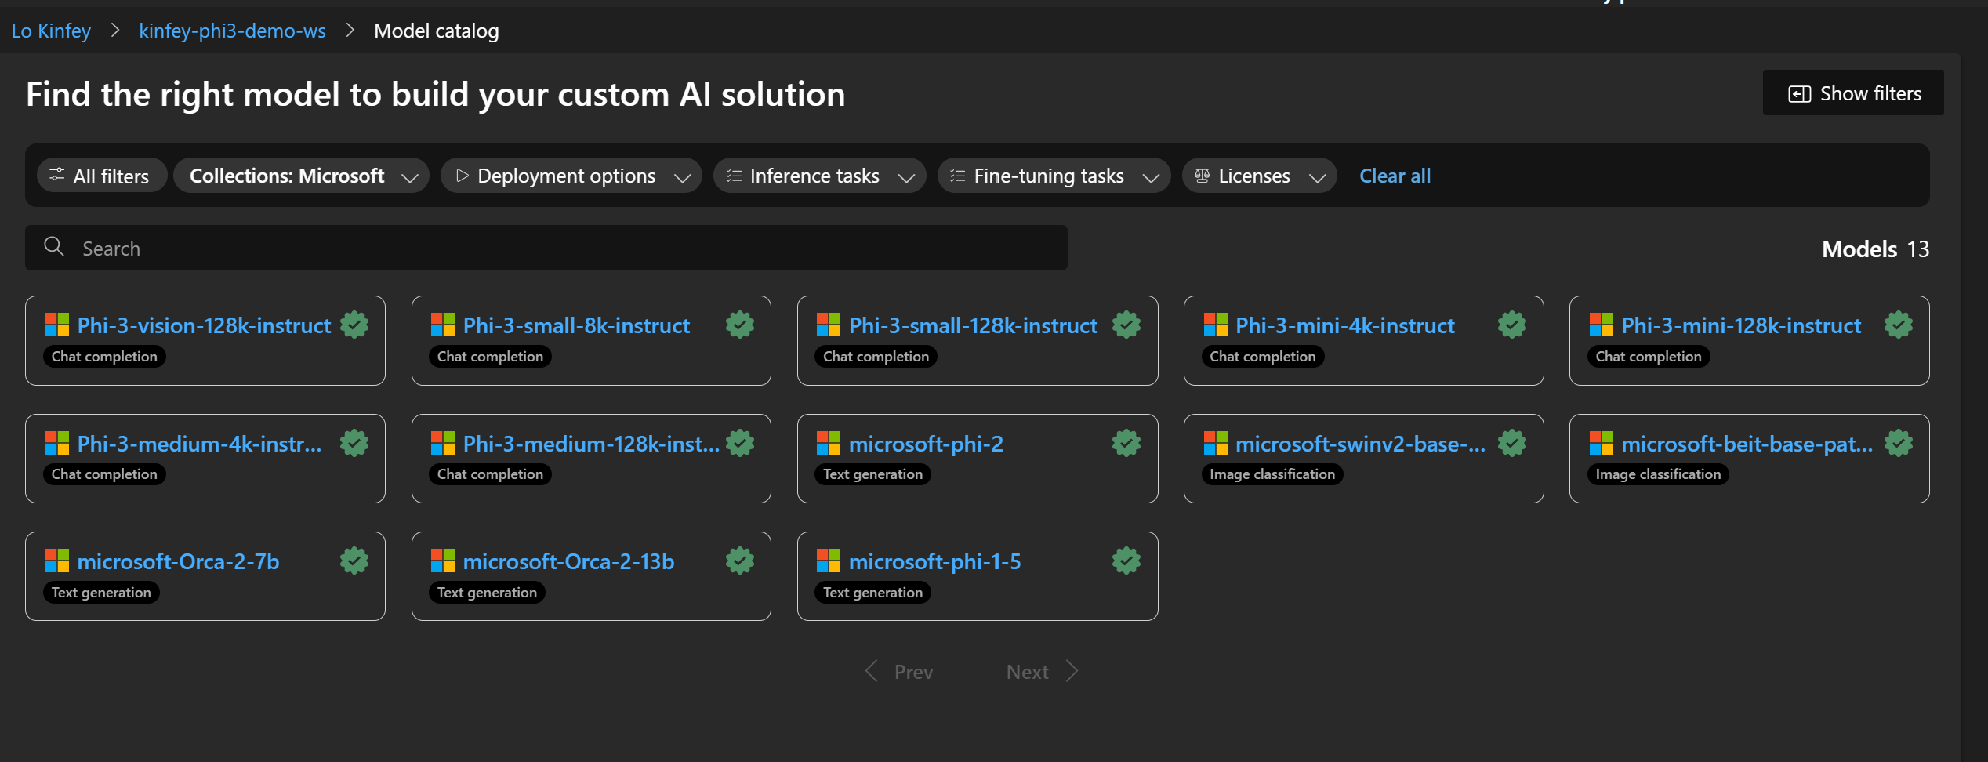Click verified badge on Phi-3-small-128k-instruct card
The image size is (1988, 762).
(1126, 325)
